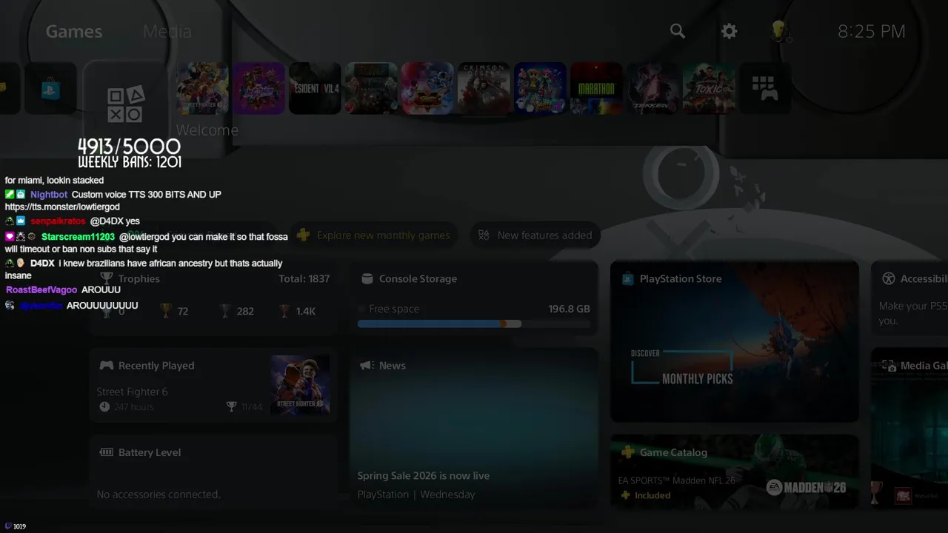Launch the Toxic game tile
The height and width of the screenshot is (533, 948).
click(709, 88)
